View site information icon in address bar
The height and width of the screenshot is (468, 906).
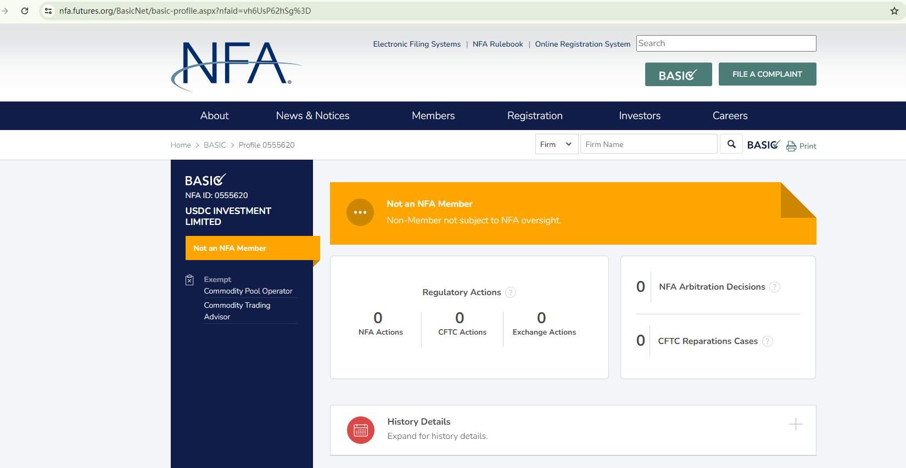pyautogui.click(x=48, y=11)
